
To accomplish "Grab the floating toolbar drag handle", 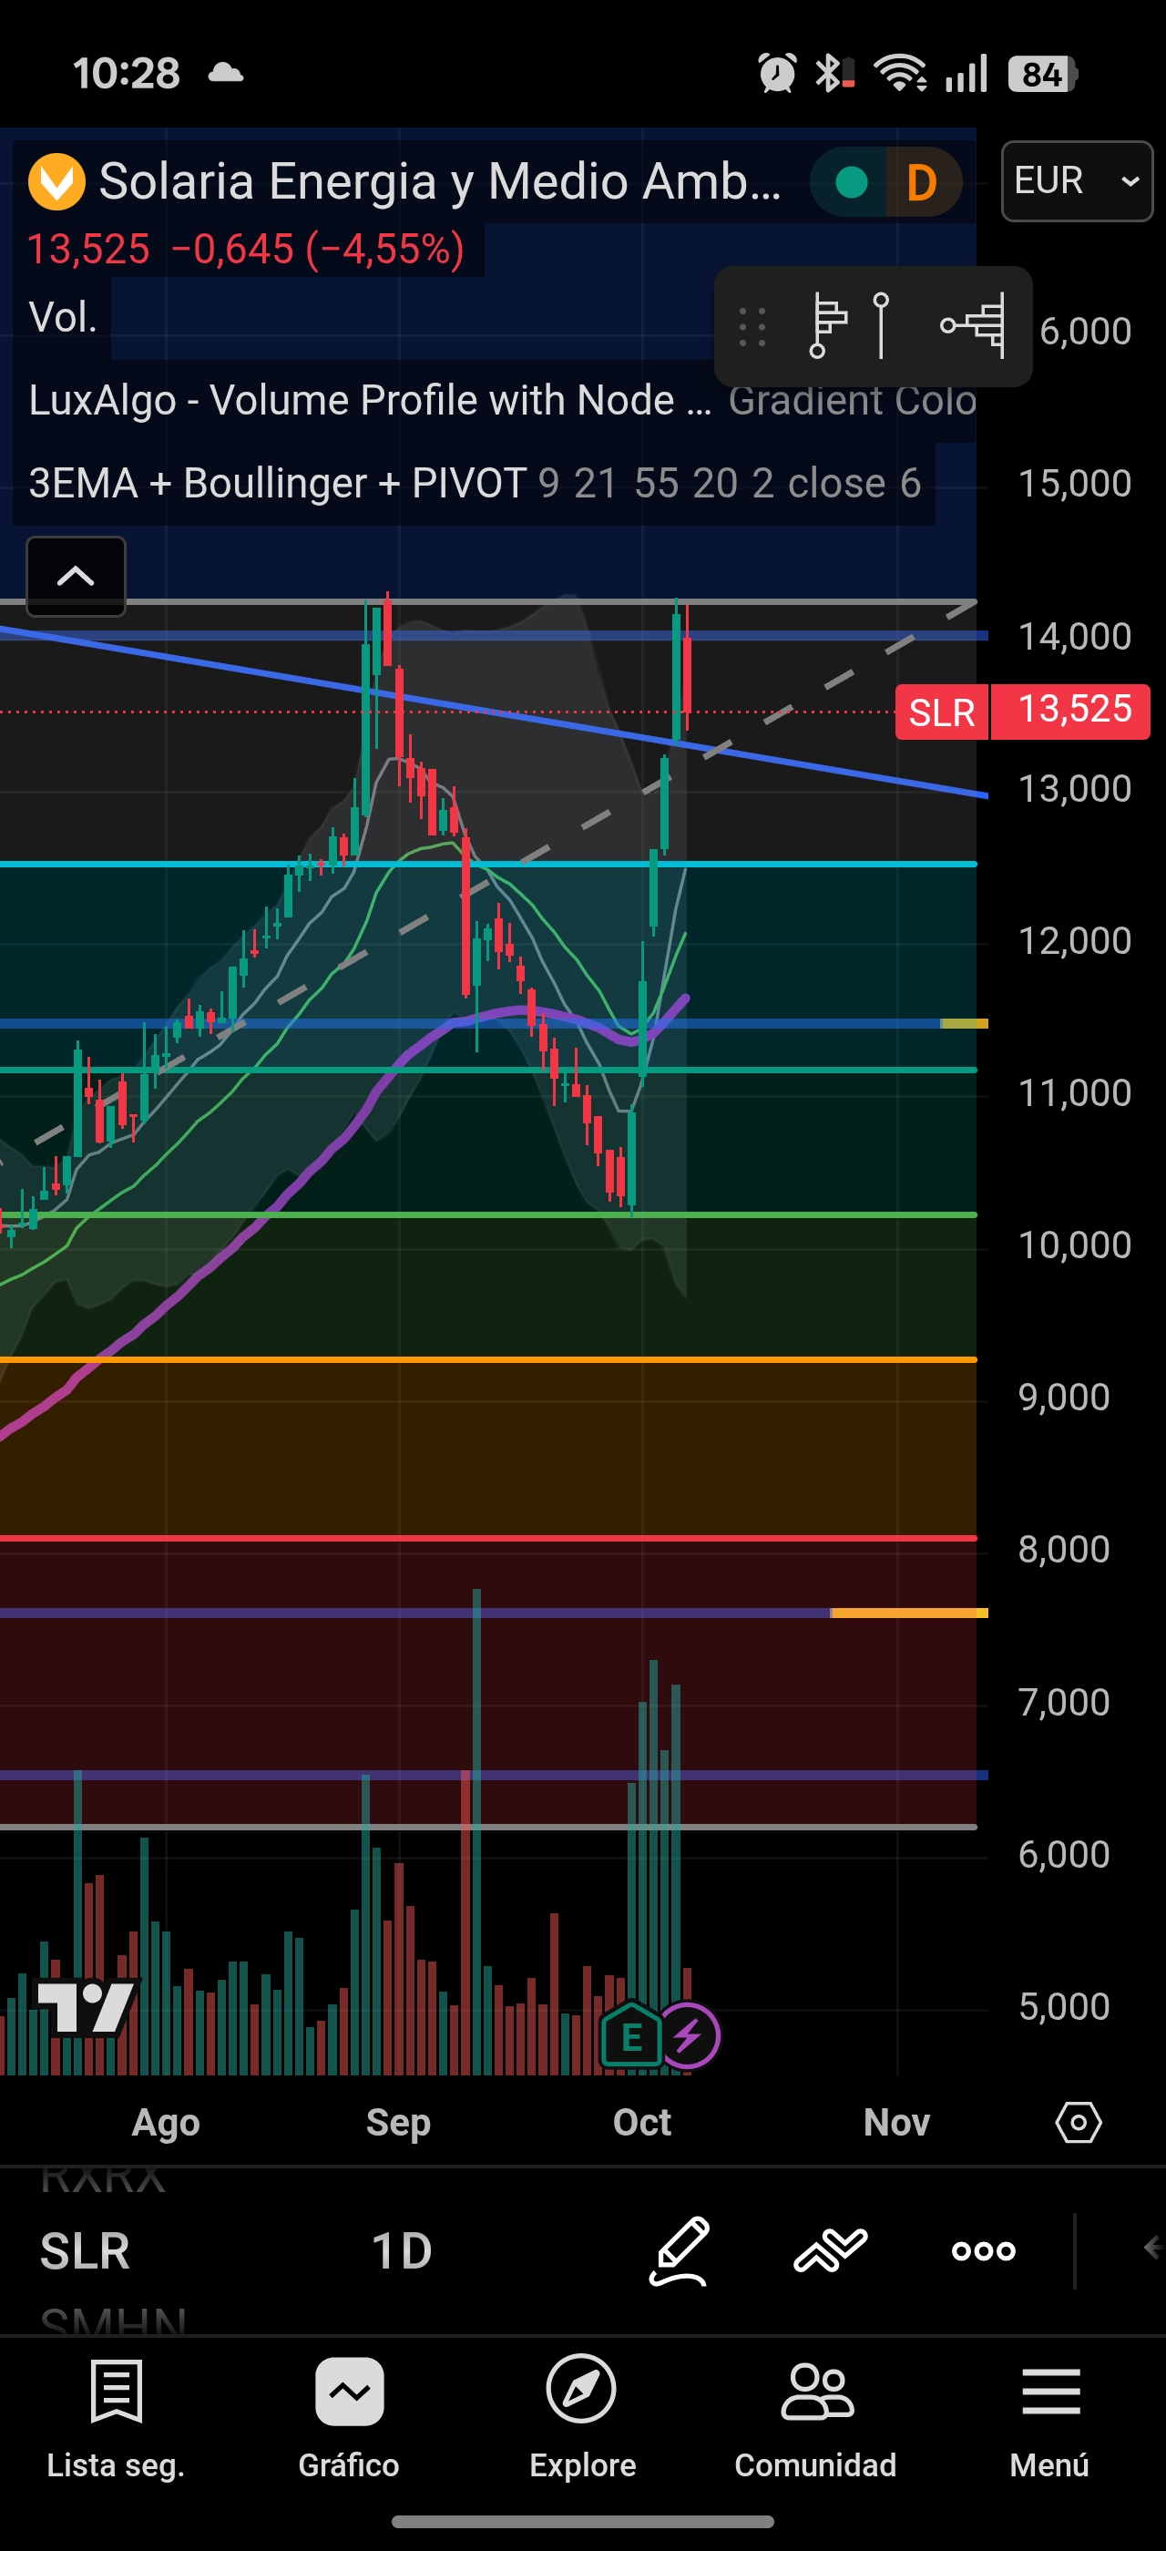I will [752, 327].
